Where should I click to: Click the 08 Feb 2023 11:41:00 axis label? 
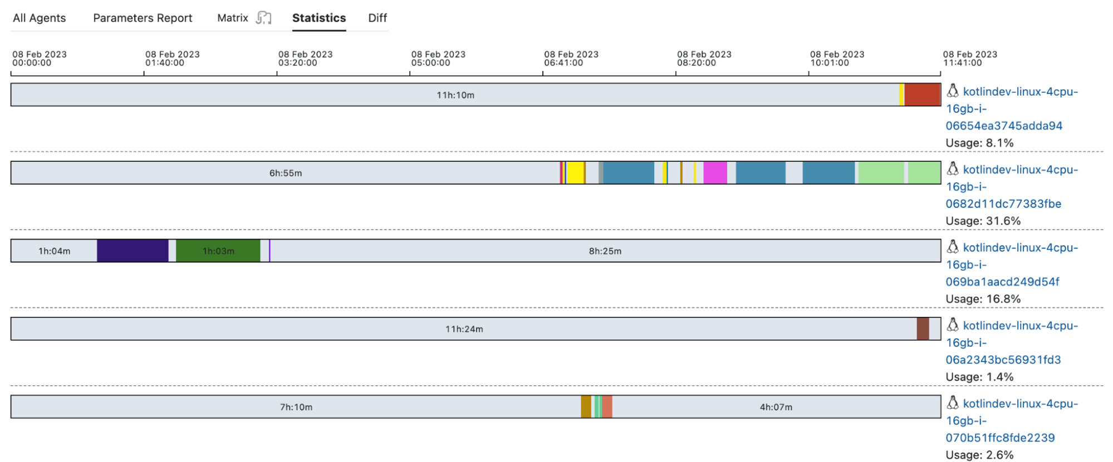coord(970,58)
